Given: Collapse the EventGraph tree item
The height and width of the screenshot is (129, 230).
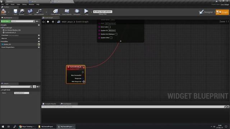Looking at the screenshot, I should [1, 28].
